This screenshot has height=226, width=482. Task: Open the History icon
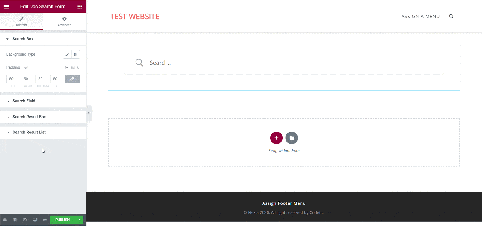(x=25, y=220)
